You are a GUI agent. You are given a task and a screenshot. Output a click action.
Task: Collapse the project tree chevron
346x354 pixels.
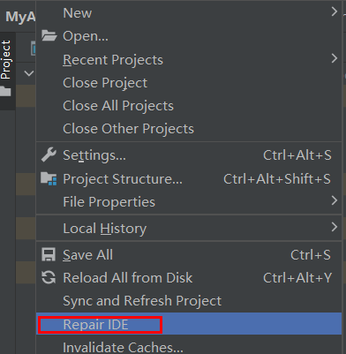29,73
